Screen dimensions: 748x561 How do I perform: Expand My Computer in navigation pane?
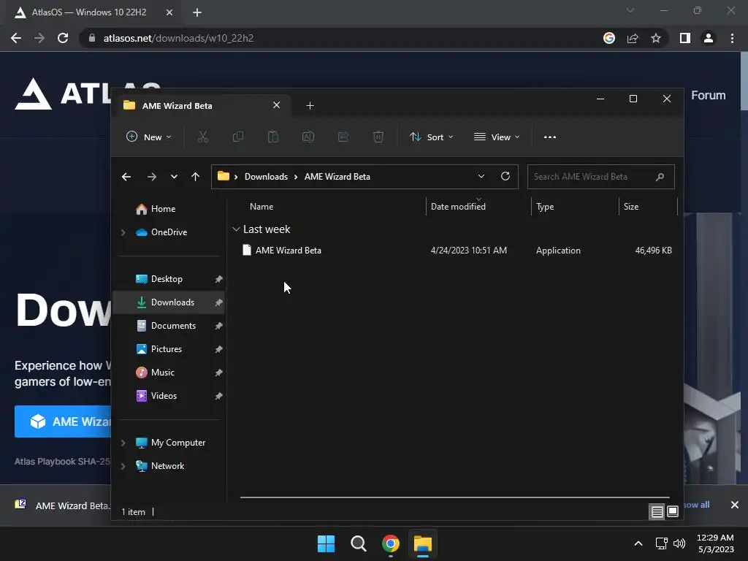(123, 443)
